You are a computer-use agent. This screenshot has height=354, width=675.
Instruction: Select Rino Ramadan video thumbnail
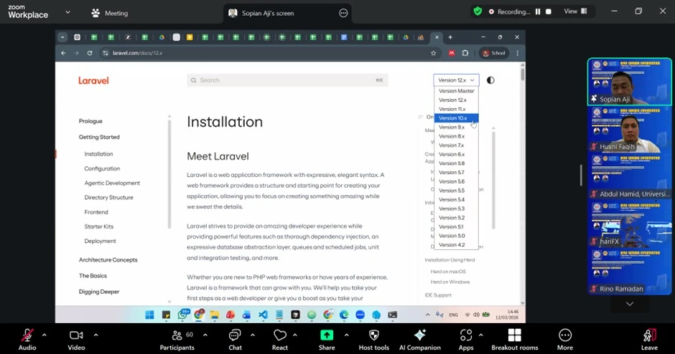(x=629, y=272)
